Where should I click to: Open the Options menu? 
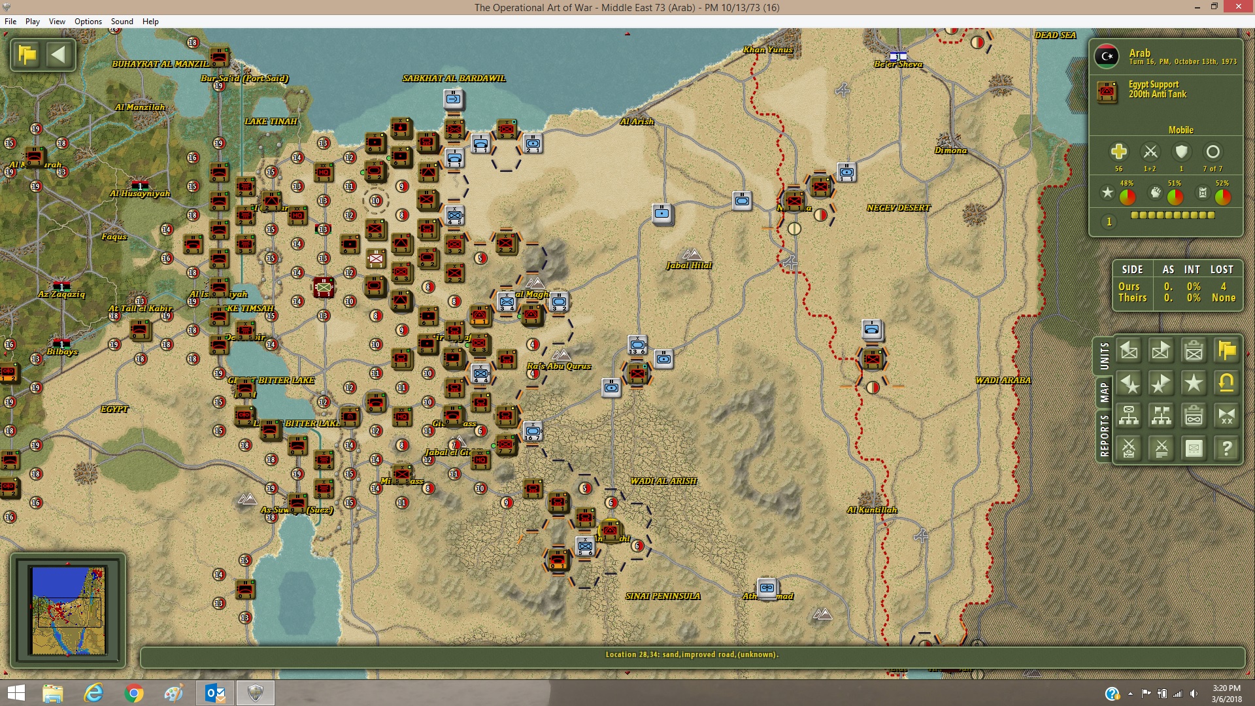88,22
